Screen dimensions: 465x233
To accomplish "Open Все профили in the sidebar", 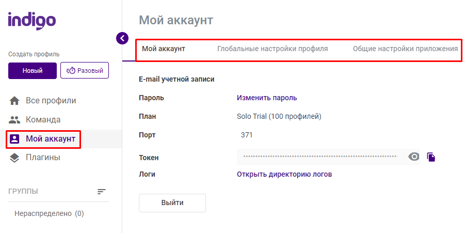I will pyautogui.click(x=51, y=101).
